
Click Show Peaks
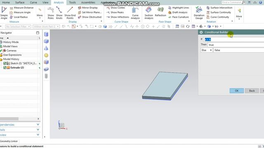pos(115,12)
